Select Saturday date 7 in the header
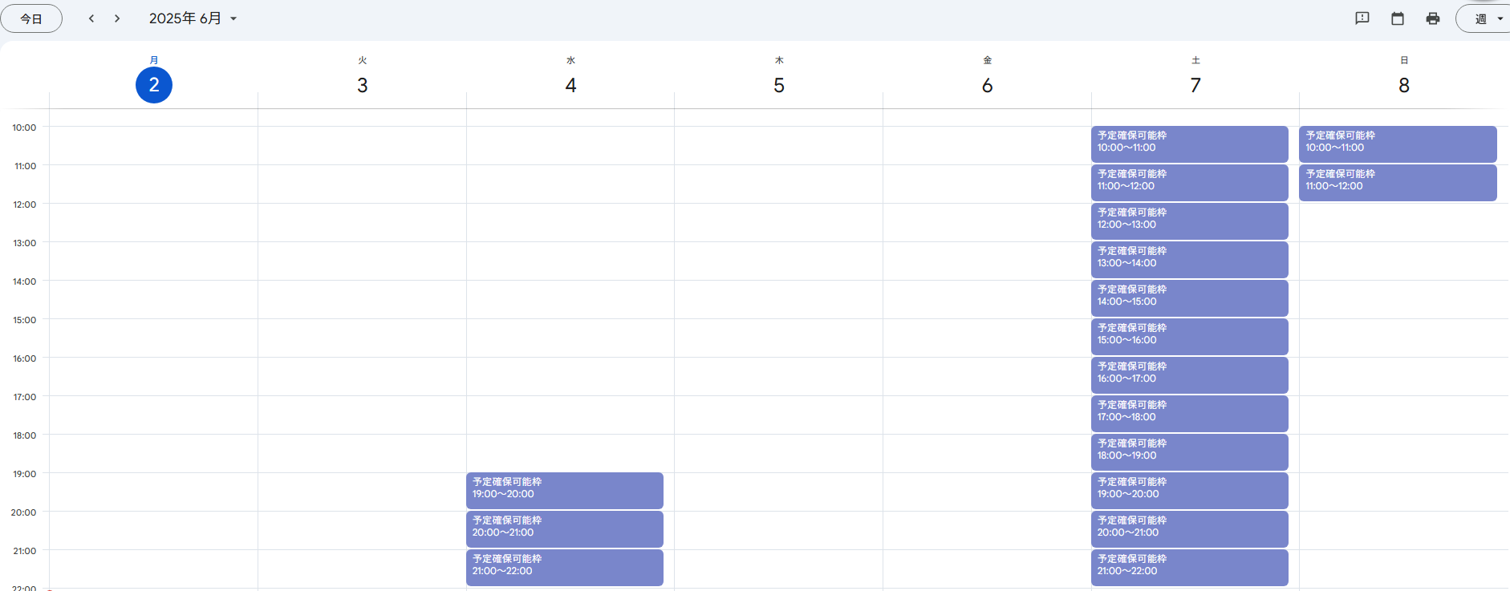Image resolution: width=1510 pixels, height=591 pixels. coord(1195,85)
